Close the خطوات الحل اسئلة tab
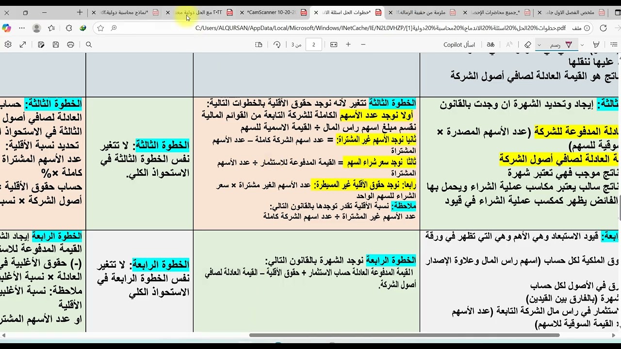This screenshot has width=621, height=349. 316,12
